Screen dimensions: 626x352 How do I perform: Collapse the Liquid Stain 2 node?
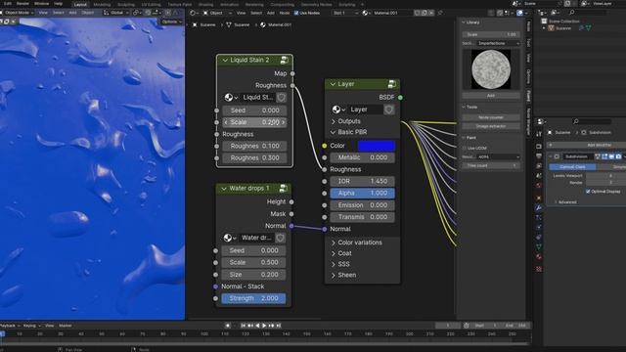point(225,61)
